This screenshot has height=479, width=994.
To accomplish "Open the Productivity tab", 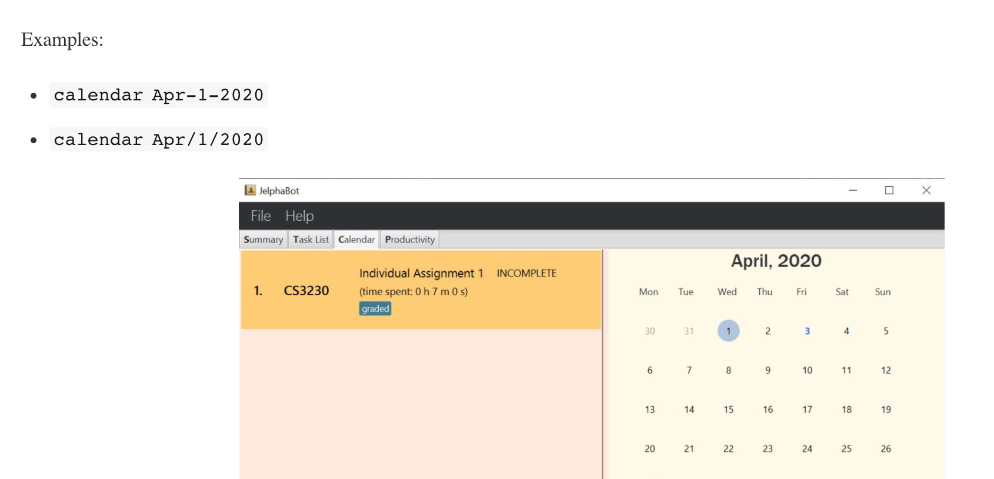I will pyautogui.click(x=410, y=239).
